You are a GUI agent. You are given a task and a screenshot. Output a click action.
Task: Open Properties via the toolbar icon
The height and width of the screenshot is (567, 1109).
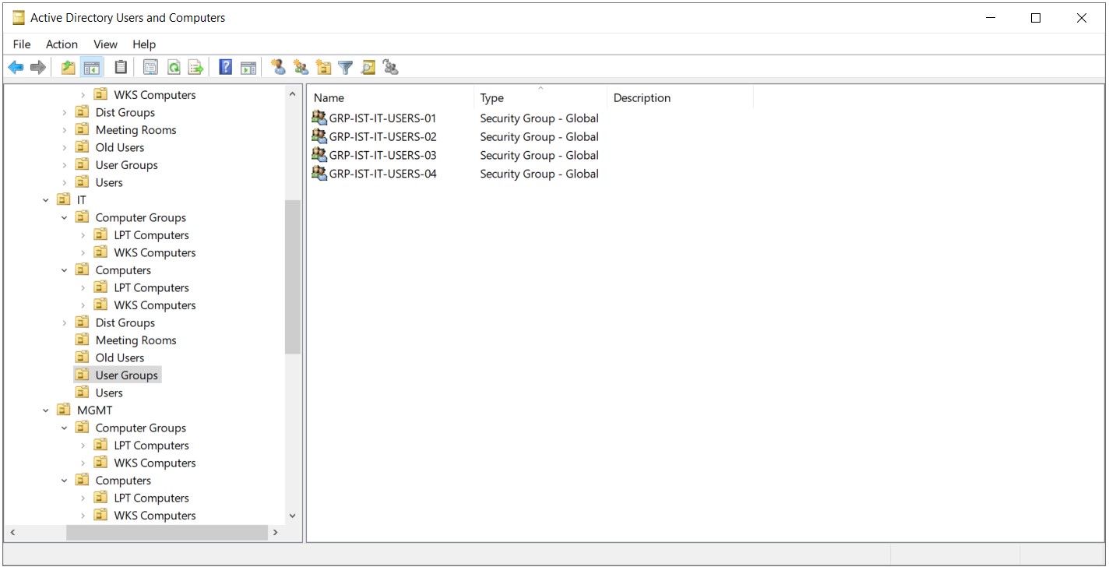coord(150,68)
